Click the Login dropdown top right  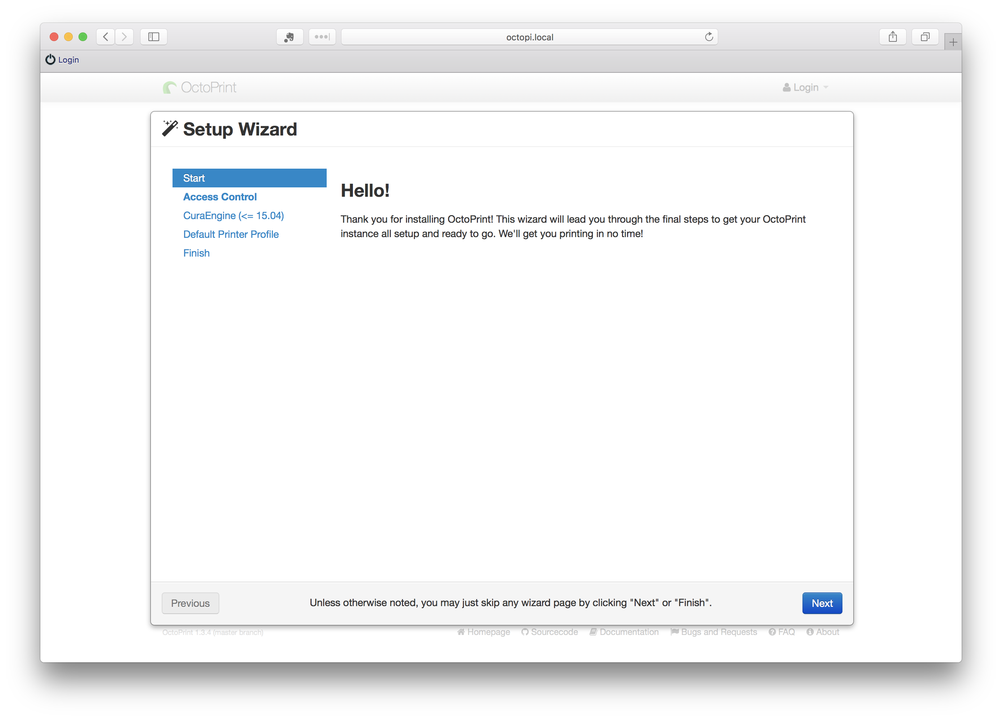click(805, 87)
